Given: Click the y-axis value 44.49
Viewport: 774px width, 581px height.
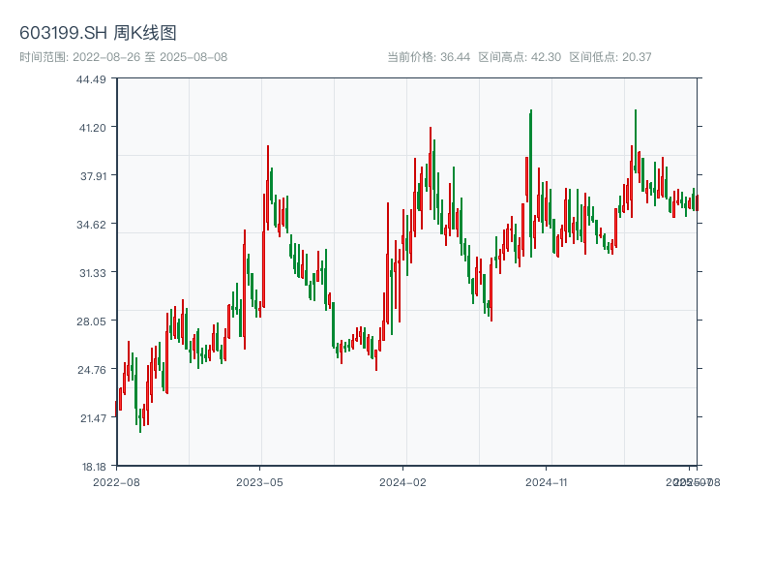Looking at the screenshot, I should pos(91,79).
